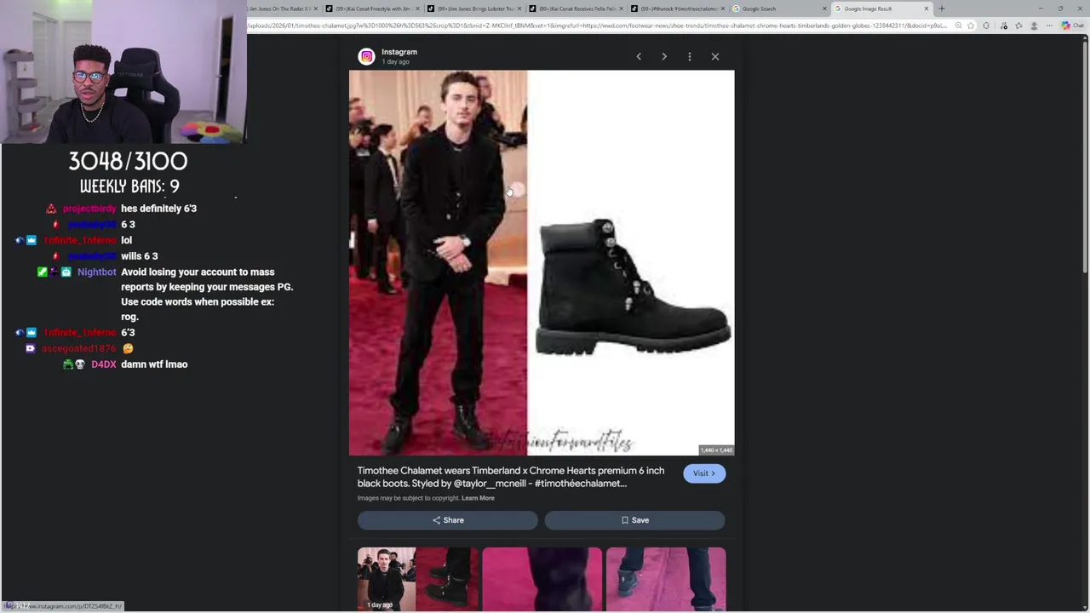1090x613 pixels.
Task: Switch to Jim Jones Brings Lobster tab
Action: [473, 9]
